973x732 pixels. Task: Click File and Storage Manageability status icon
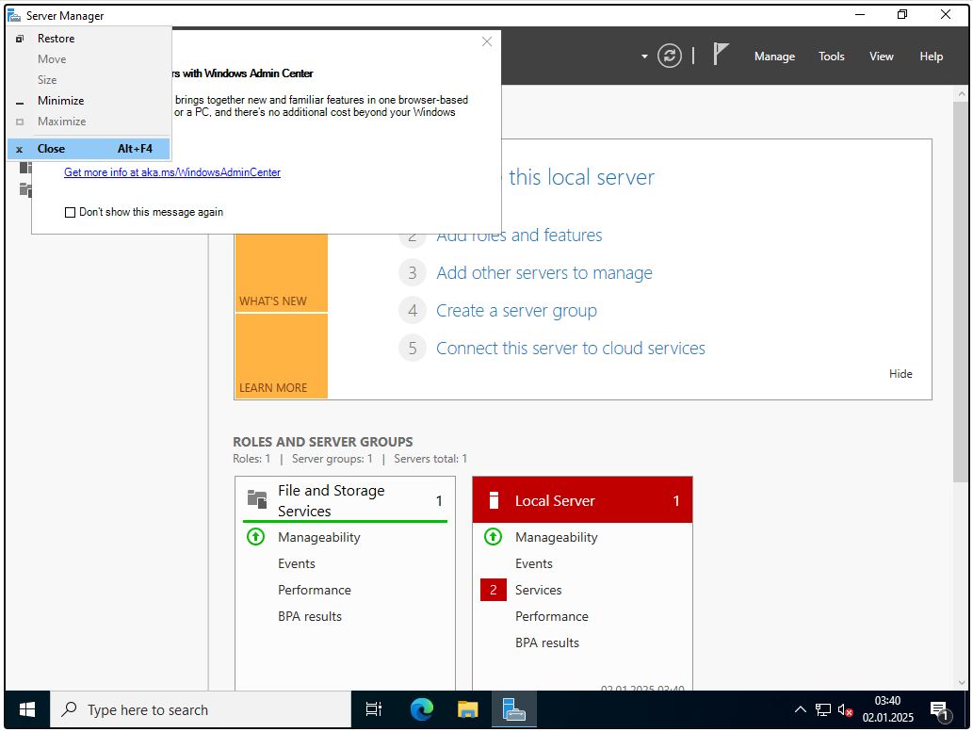(x=255, y=537)
